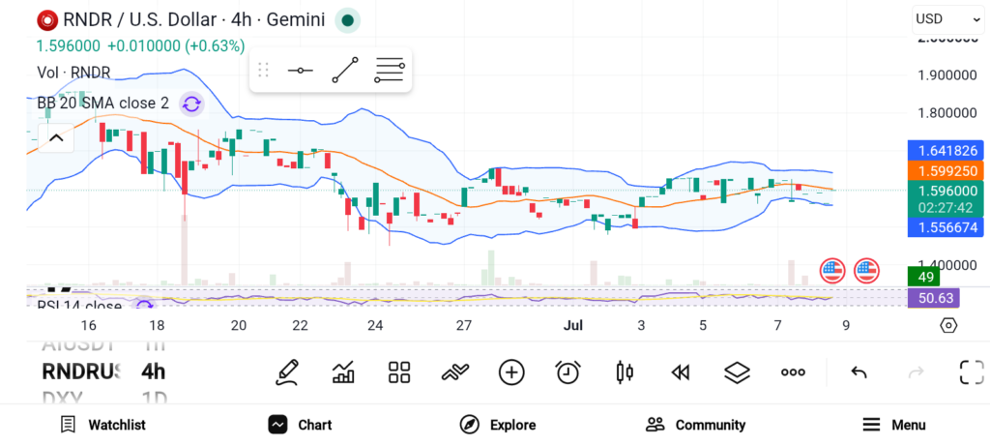The height and width of the screenshot is (446, 990).
Task: Click the RNDR red symbol logo
Action: click(47, 20)
